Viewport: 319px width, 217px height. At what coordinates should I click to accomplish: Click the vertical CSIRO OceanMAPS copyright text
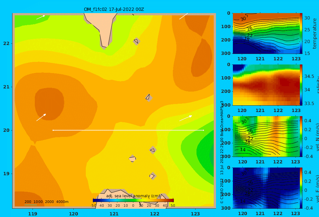click(x=222, y=152)
